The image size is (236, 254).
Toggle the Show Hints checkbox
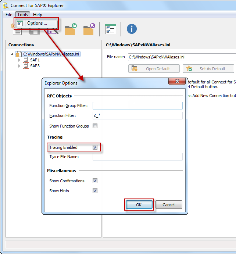[x=95, y=191]
